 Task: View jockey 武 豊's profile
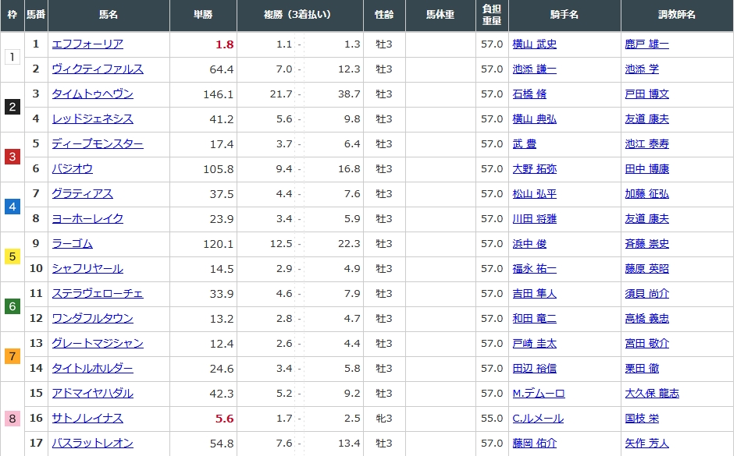point(524,144)
